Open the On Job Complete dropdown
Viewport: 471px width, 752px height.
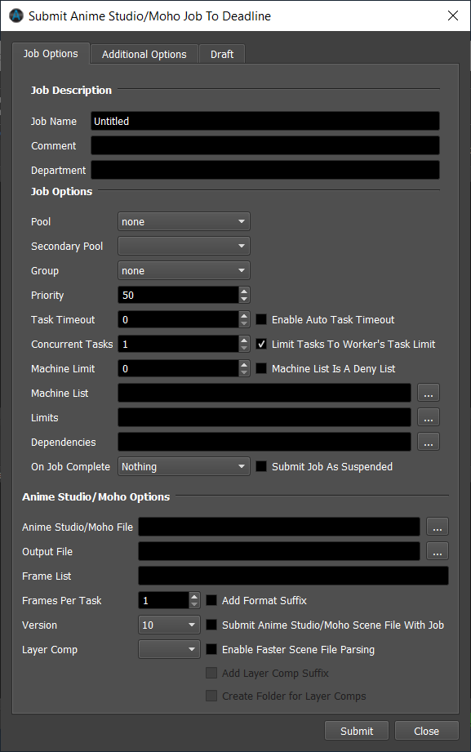coord(184,466)
